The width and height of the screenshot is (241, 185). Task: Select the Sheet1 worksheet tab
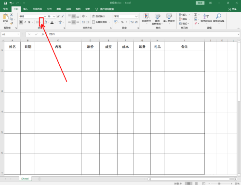coord(25,179)
